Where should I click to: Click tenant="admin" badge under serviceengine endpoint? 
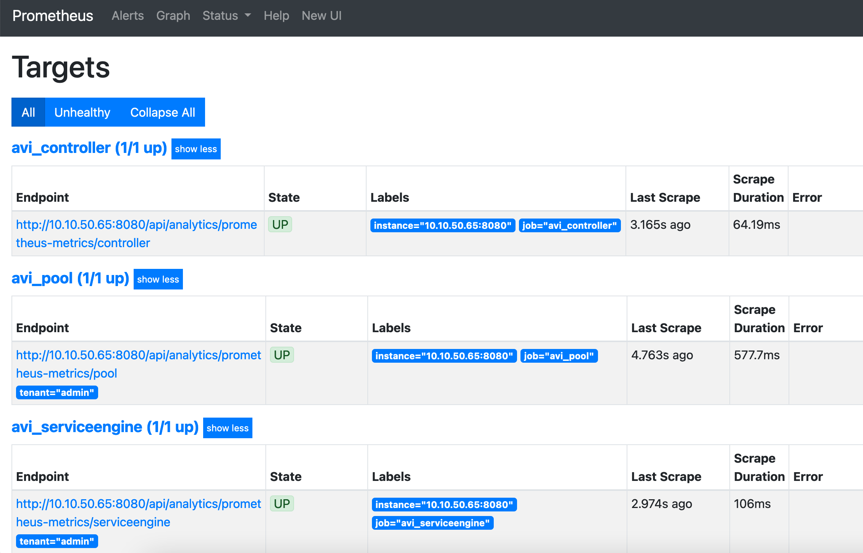click(57, 541)
